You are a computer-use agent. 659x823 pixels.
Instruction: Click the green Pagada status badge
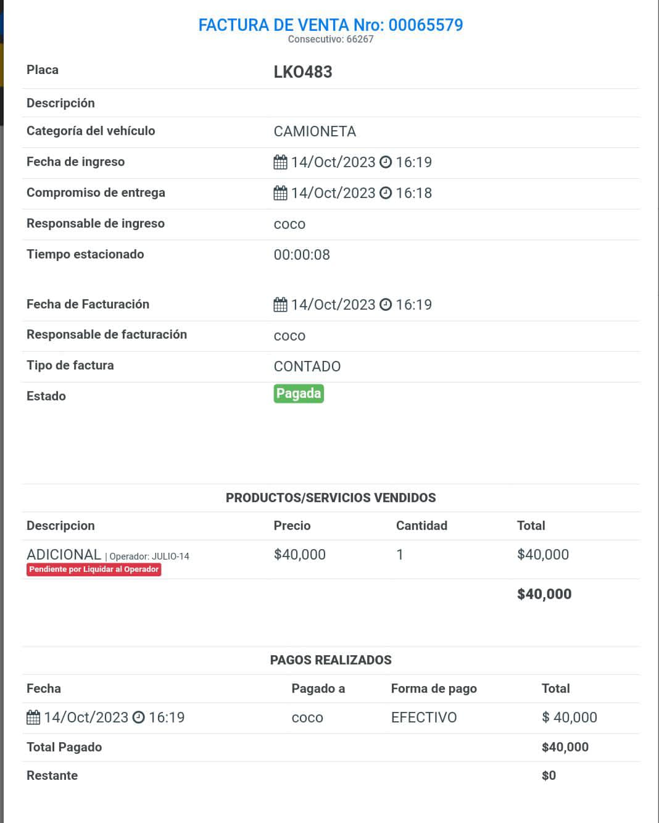pyautogui.click(x=299, y=394)
